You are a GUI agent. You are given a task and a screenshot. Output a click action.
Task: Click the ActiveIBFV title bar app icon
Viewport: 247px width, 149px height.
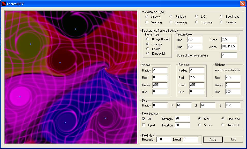tap(4, 4)
